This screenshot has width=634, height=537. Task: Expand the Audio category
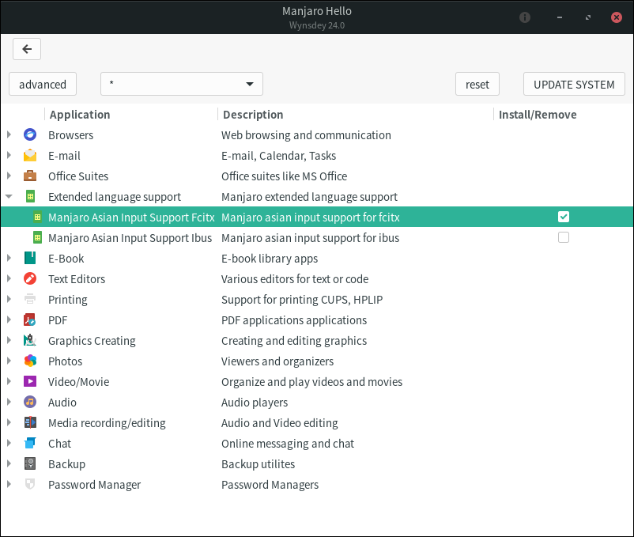9,402
